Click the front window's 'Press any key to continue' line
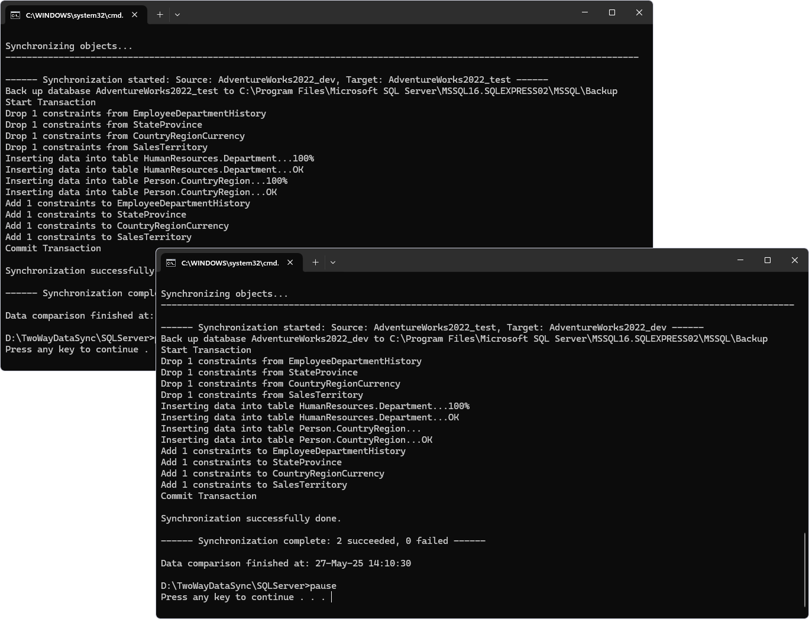The width and height of the screenshot is (809, 619). tap(242, 597)
